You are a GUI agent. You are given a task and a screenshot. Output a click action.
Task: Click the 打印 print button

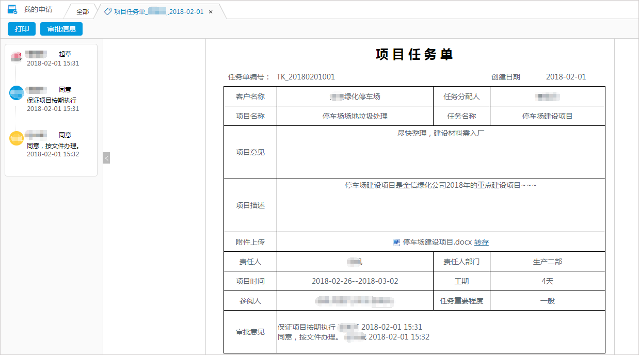[21, 29]
